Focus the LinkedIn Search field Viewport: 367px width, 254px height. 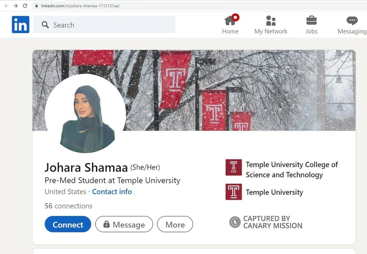(x=104, y=25)
